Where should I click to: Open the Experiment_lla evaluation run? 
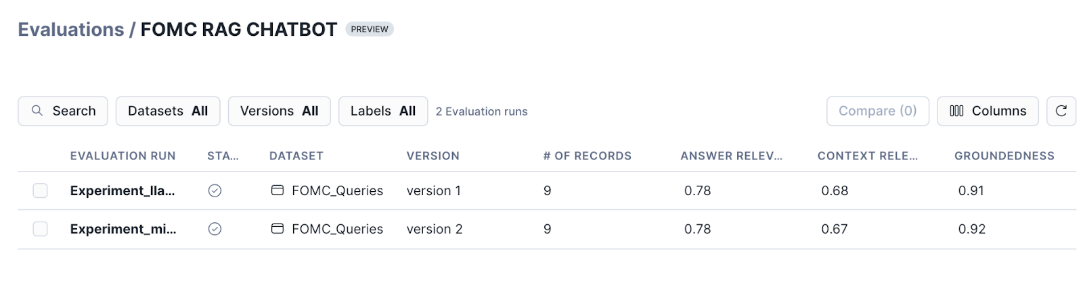point(123,190)
